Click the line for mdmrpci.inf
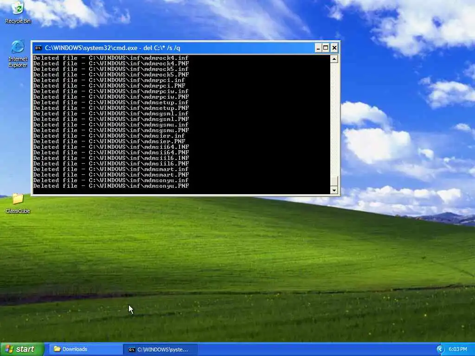Image resolution: width=475 pixels, height=356 pixels. pos(109,80)
